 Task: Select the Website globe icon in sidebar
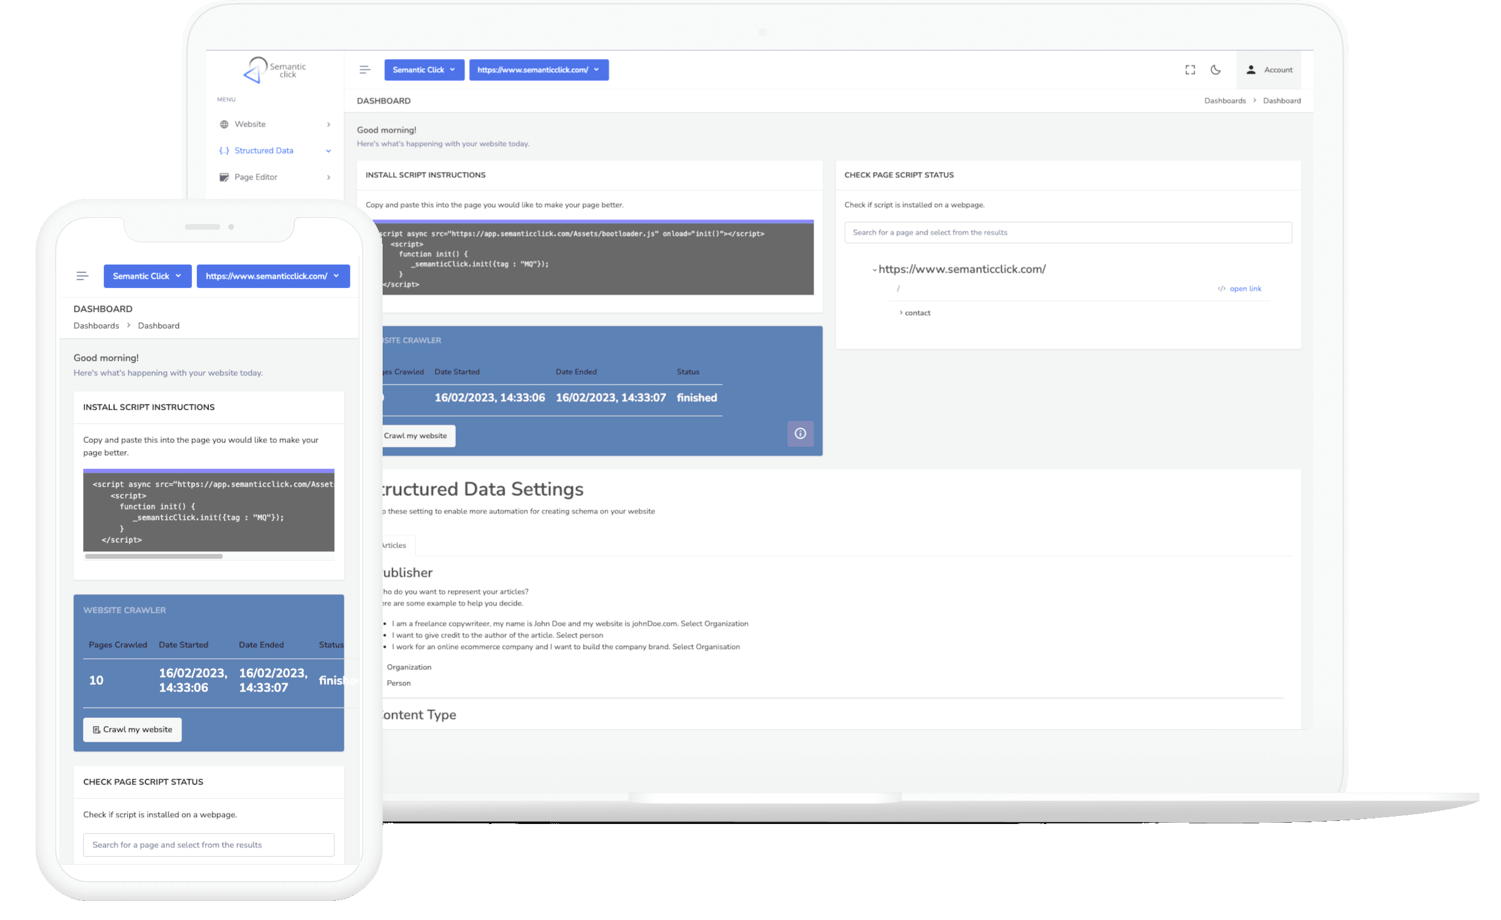click(225, 124)
